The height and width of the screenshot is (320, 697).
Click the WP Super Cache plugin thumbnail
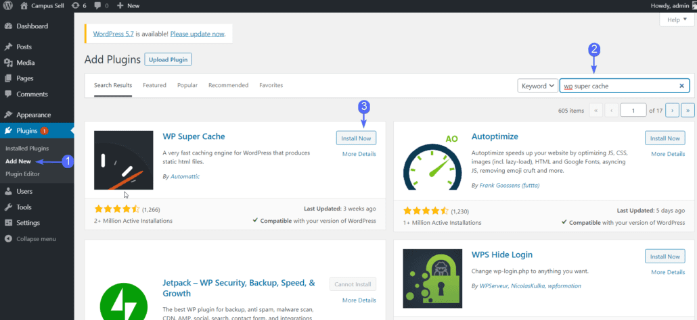[124, 160]
